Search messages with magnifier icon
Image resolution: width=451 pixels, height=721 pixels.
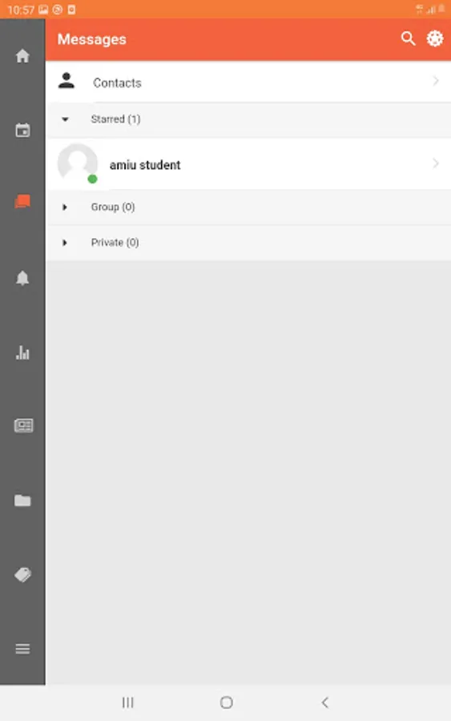(x=408, y=38)
